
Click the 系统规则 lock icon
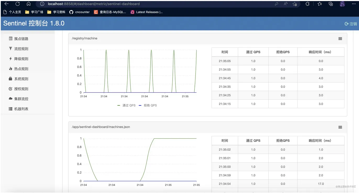click(10, 79)
